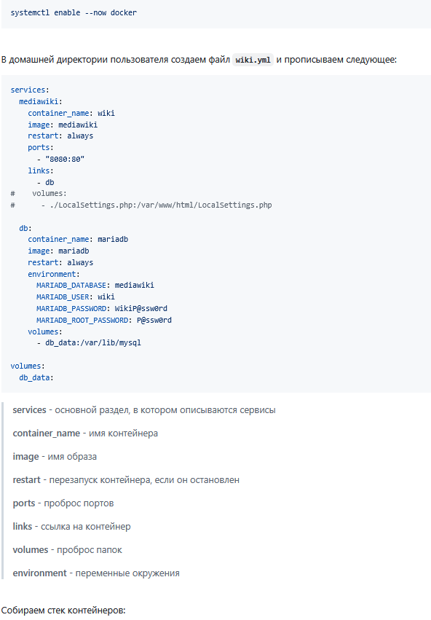Click the services keyword in the code block
Image resolution: width=431 pixels, height=620 pixels.
pos(28,90)
